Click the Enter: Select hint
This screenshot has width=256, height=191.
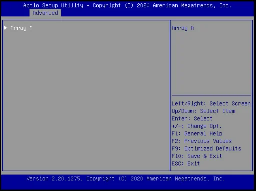tap(192, 118)
